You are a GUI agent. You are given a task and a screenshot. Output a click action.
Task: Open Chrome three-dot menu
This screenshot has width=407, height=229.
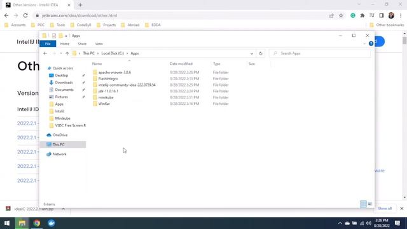pyautogui.click(x=401, y=15)
